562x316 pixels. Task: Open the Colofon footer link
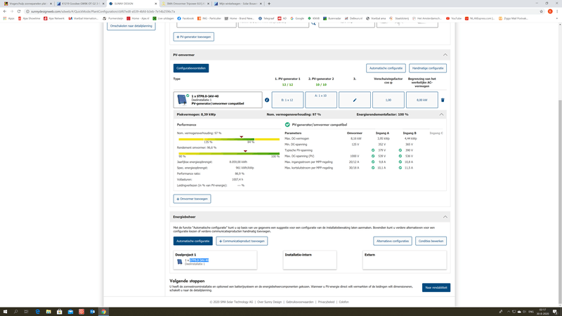pos(344,302)
